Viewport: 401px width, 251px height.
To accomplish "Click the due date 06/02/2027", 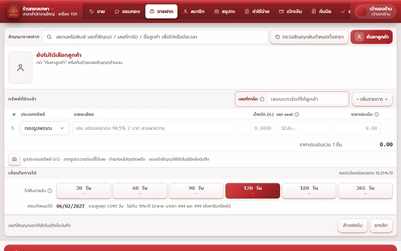I will [71, 206].
